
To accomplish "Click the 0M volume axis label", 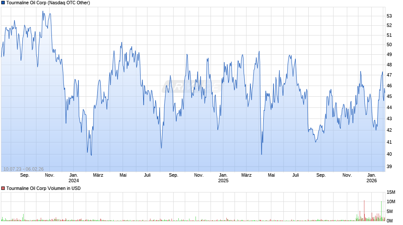I will coord(390,221).
